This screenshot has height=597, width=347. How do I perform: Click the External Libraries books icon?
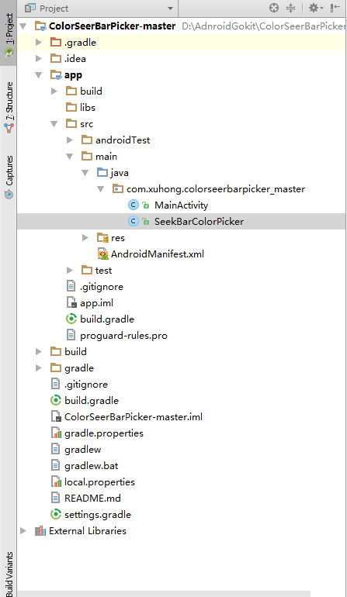[40, 531]
